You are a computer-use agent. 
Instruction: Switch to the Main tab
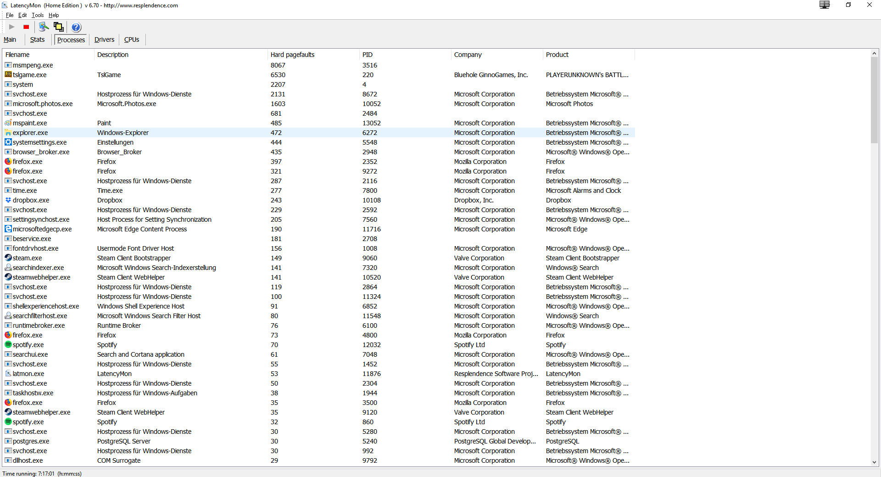pos(10,39)
